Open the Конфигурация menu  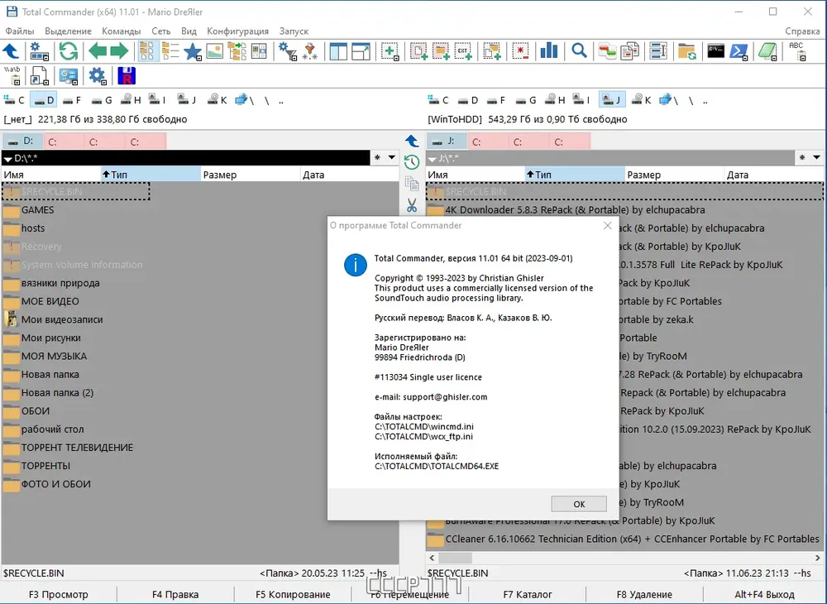237,31
